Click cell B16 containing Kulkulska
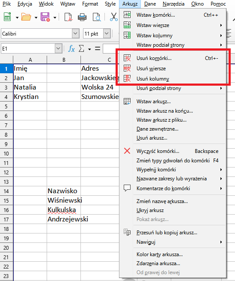235x281 pixels. [x=64, y=210]
